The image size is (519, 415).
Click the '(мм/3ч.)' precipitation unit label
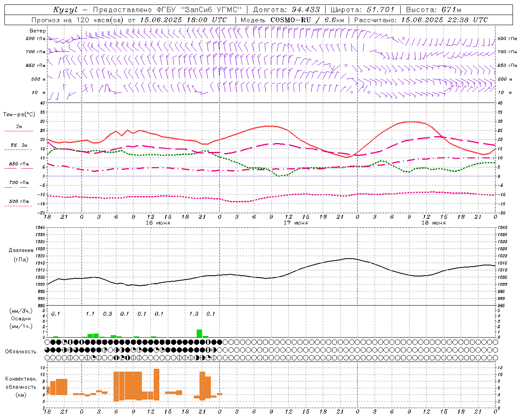21,311
